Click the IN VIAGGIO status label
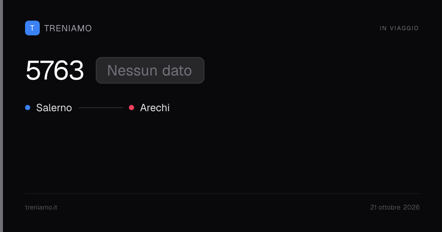 point(399,28)
